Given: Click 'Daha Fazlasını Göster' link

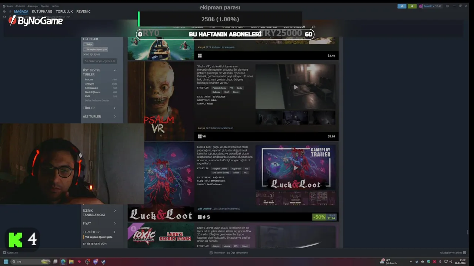Looking at the screenshot, I should tap(97, 100).
